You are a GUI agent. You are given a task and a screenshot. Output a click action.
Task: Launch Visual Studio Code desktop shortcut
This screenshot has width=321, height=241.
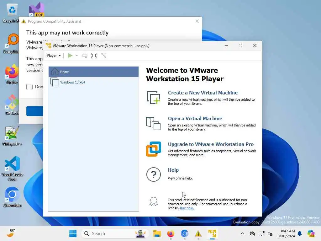(12, 169)
